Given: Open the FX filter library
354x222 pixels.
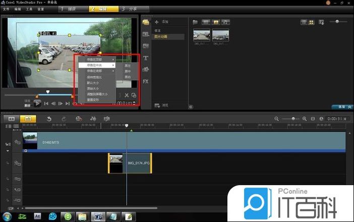Looking at the screenshot, I should [x=146, y=81].
